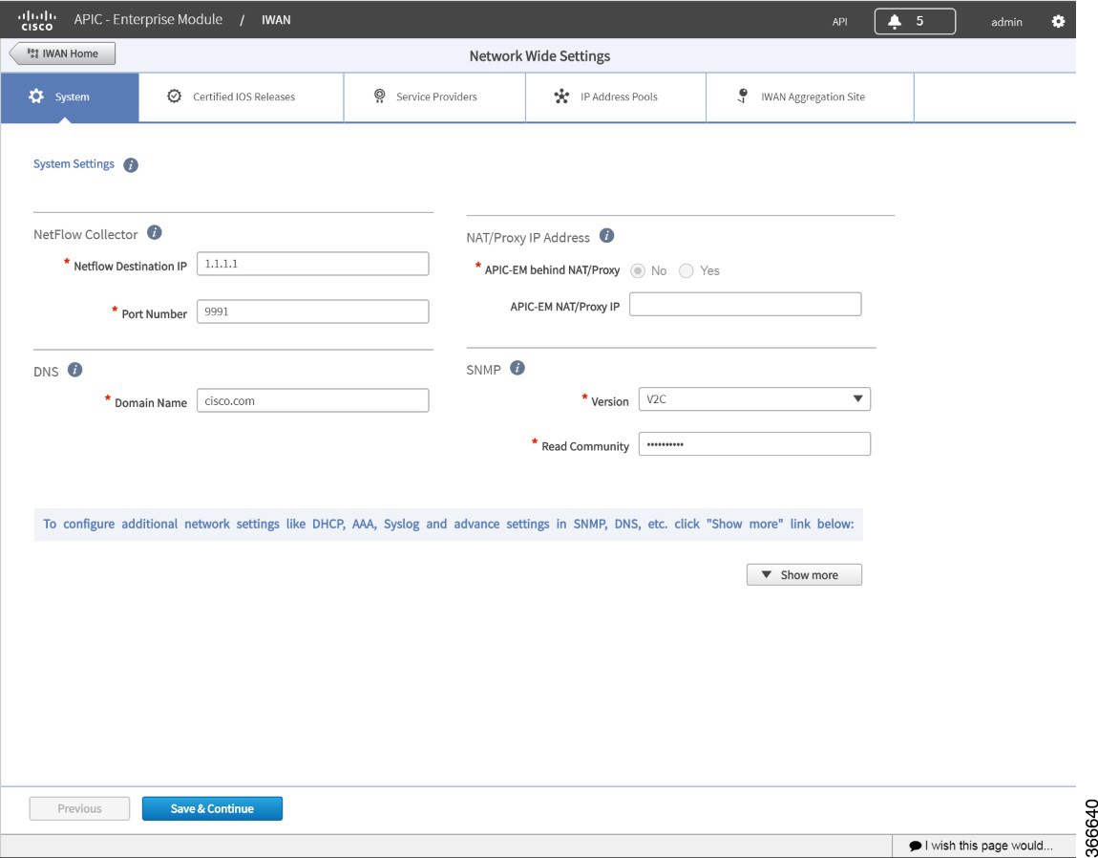
Task: Click the Port Number field showing 9991
Action: (x=312, y=311)
